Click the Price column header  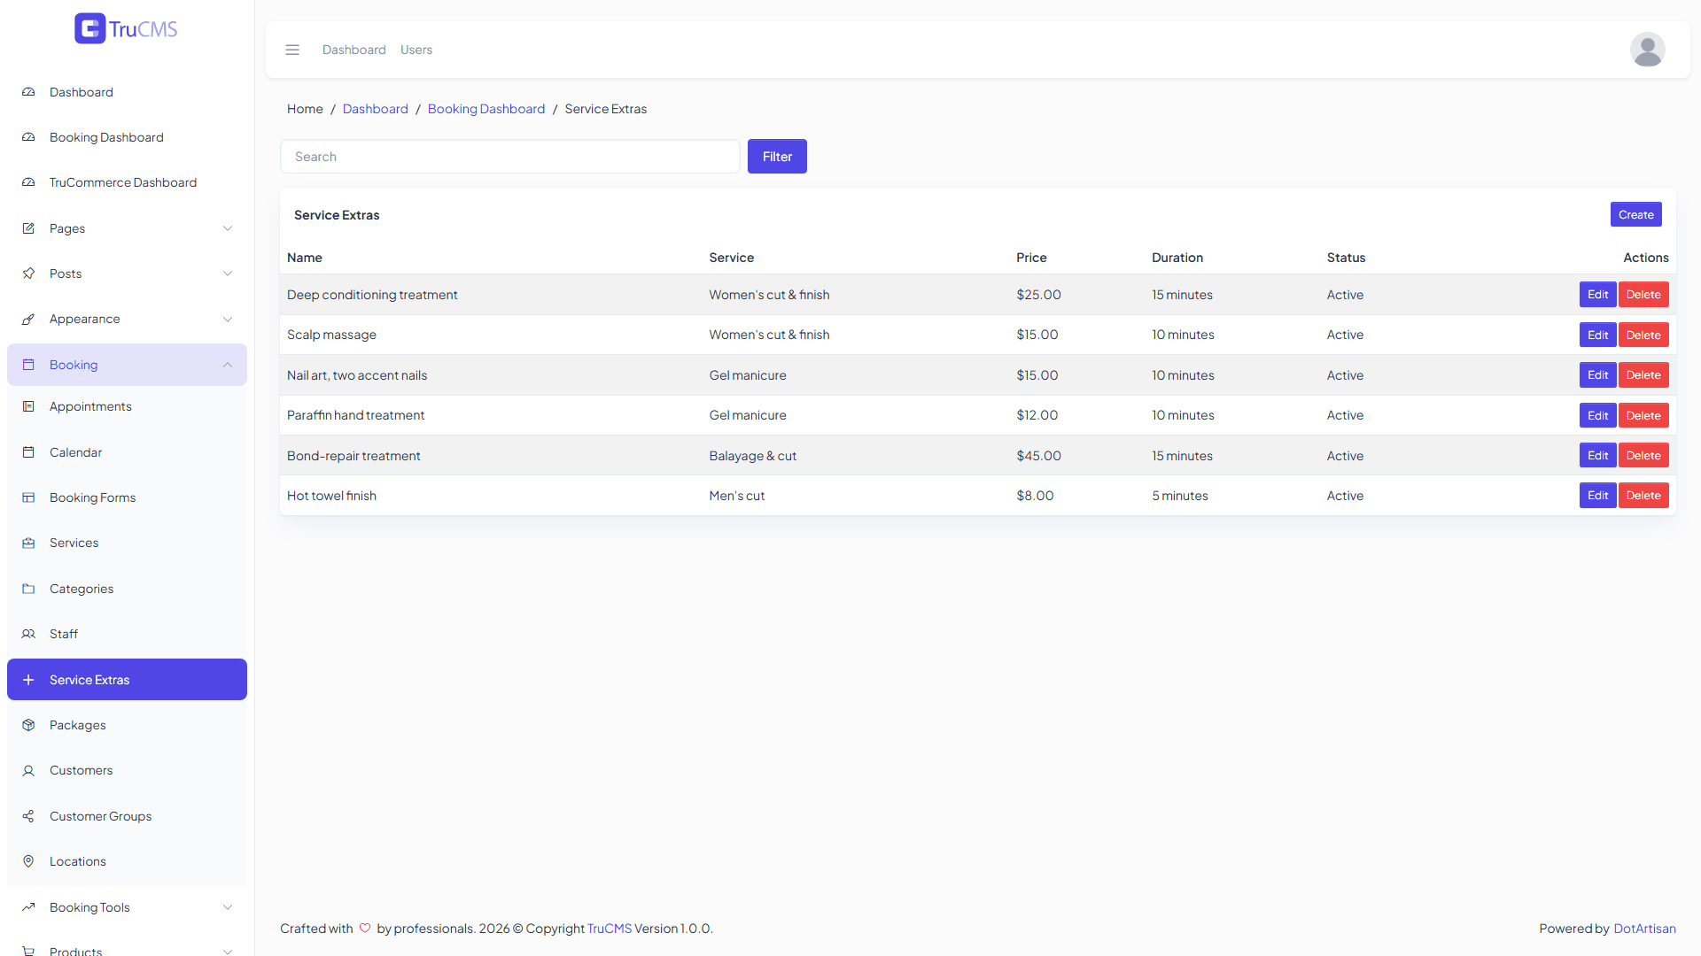[x=1031, y=258]
